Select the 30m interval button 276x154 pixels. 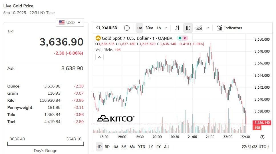coord(149,28)
